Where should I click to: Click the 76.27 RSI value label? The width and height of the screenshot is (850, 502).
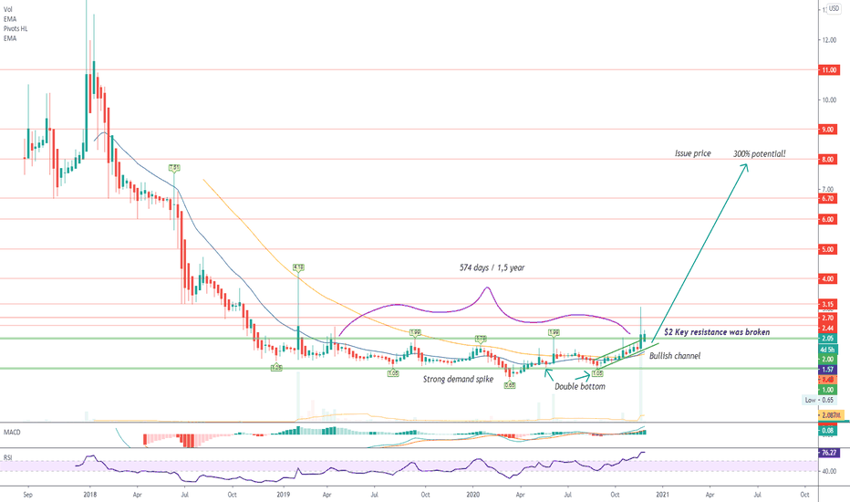(828, 452)
